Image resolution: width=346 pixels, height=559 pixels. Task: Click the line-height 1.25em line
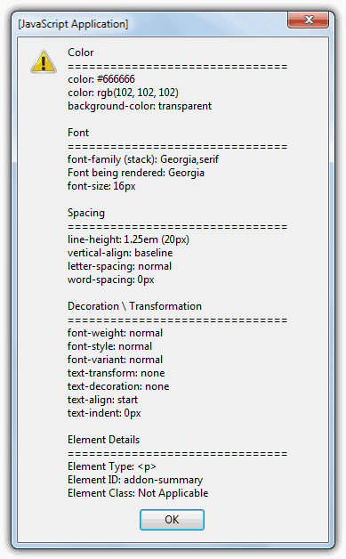point(128,239)
